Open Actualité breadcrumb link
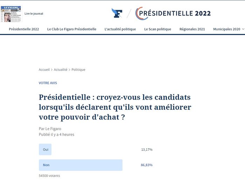This screenshot has height=192, width=245. tap(61, 70)
